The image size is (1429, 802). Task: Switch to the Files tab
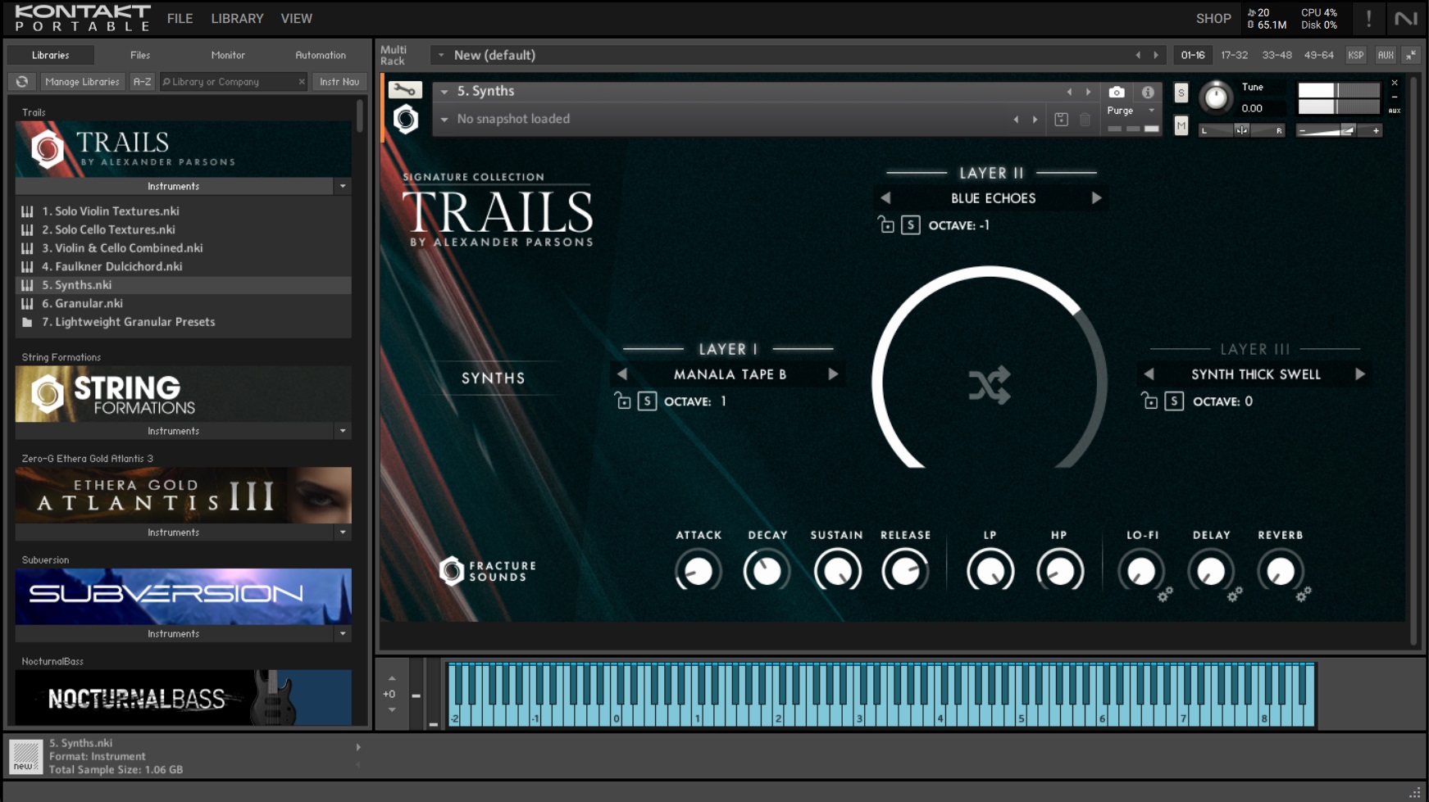pos(140,56)
